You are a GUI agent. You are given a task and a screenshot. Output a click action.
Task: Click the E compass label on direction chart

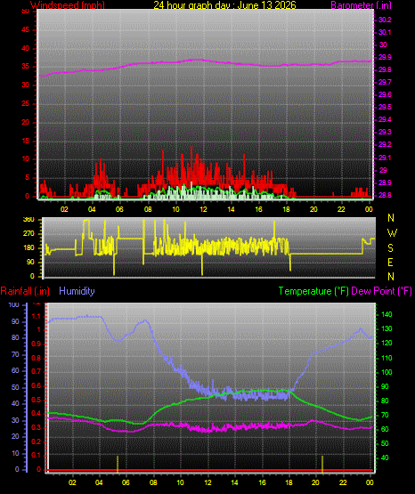click(x=390, y=263)
